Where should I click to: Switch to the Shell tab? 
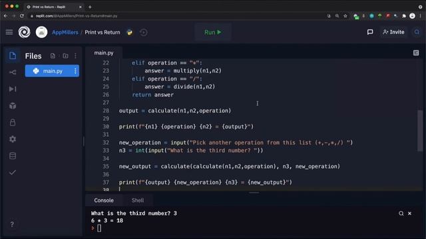pos(138,200)
